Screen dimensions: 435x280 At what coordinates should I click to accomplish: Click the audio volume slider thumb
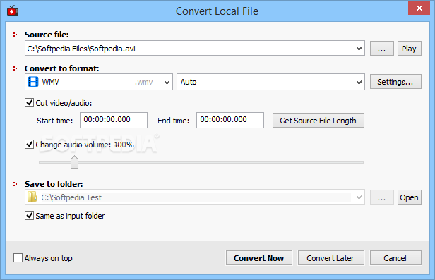tap(74, 162)
